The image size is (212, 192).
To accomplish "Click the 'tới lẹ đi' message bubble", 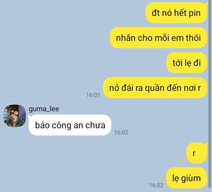I will (x=187, y=63).
